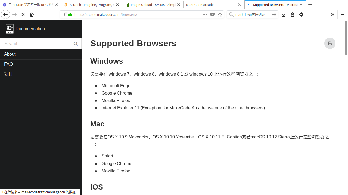This screenshot has height=195, width=348.
Task: Open page actions three-dot menu
Action: pos(205,14)
